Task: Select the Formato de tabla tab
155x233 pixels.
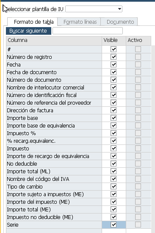Action: coord(33,22)
